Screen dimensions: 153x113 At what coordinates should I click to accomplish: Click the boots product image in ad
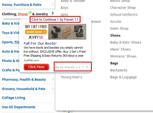coord(67,32)
